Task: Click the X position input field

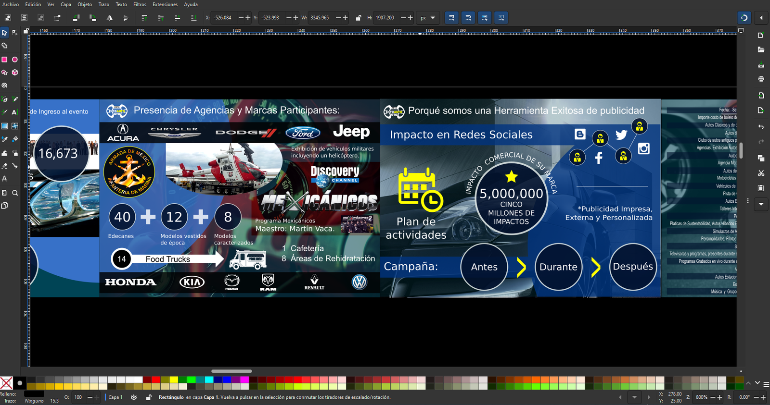Action: pos(223,18)
